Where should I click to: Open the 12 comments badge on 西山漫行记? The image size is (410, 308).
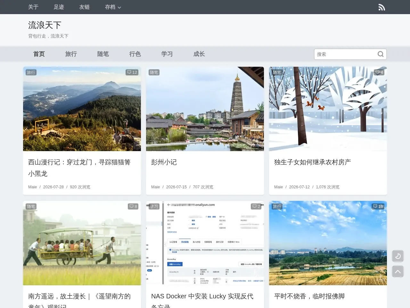point(132,72)
